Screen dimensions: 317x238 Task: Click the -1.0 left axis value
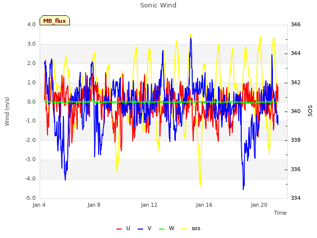(x=30, y=121)
